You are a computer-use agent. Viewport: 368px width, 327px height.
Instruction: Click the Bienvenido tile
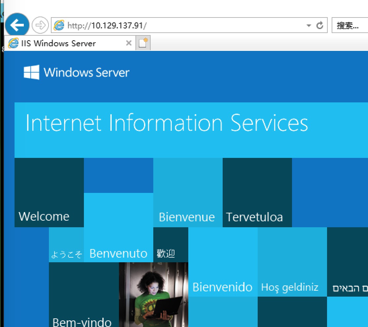[223, 262]
